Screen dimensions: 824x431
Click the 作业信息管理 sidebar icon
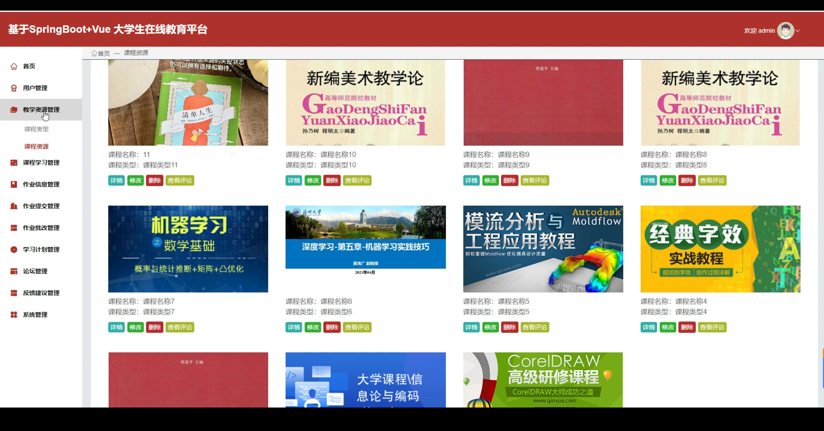[x=14, y=184]
